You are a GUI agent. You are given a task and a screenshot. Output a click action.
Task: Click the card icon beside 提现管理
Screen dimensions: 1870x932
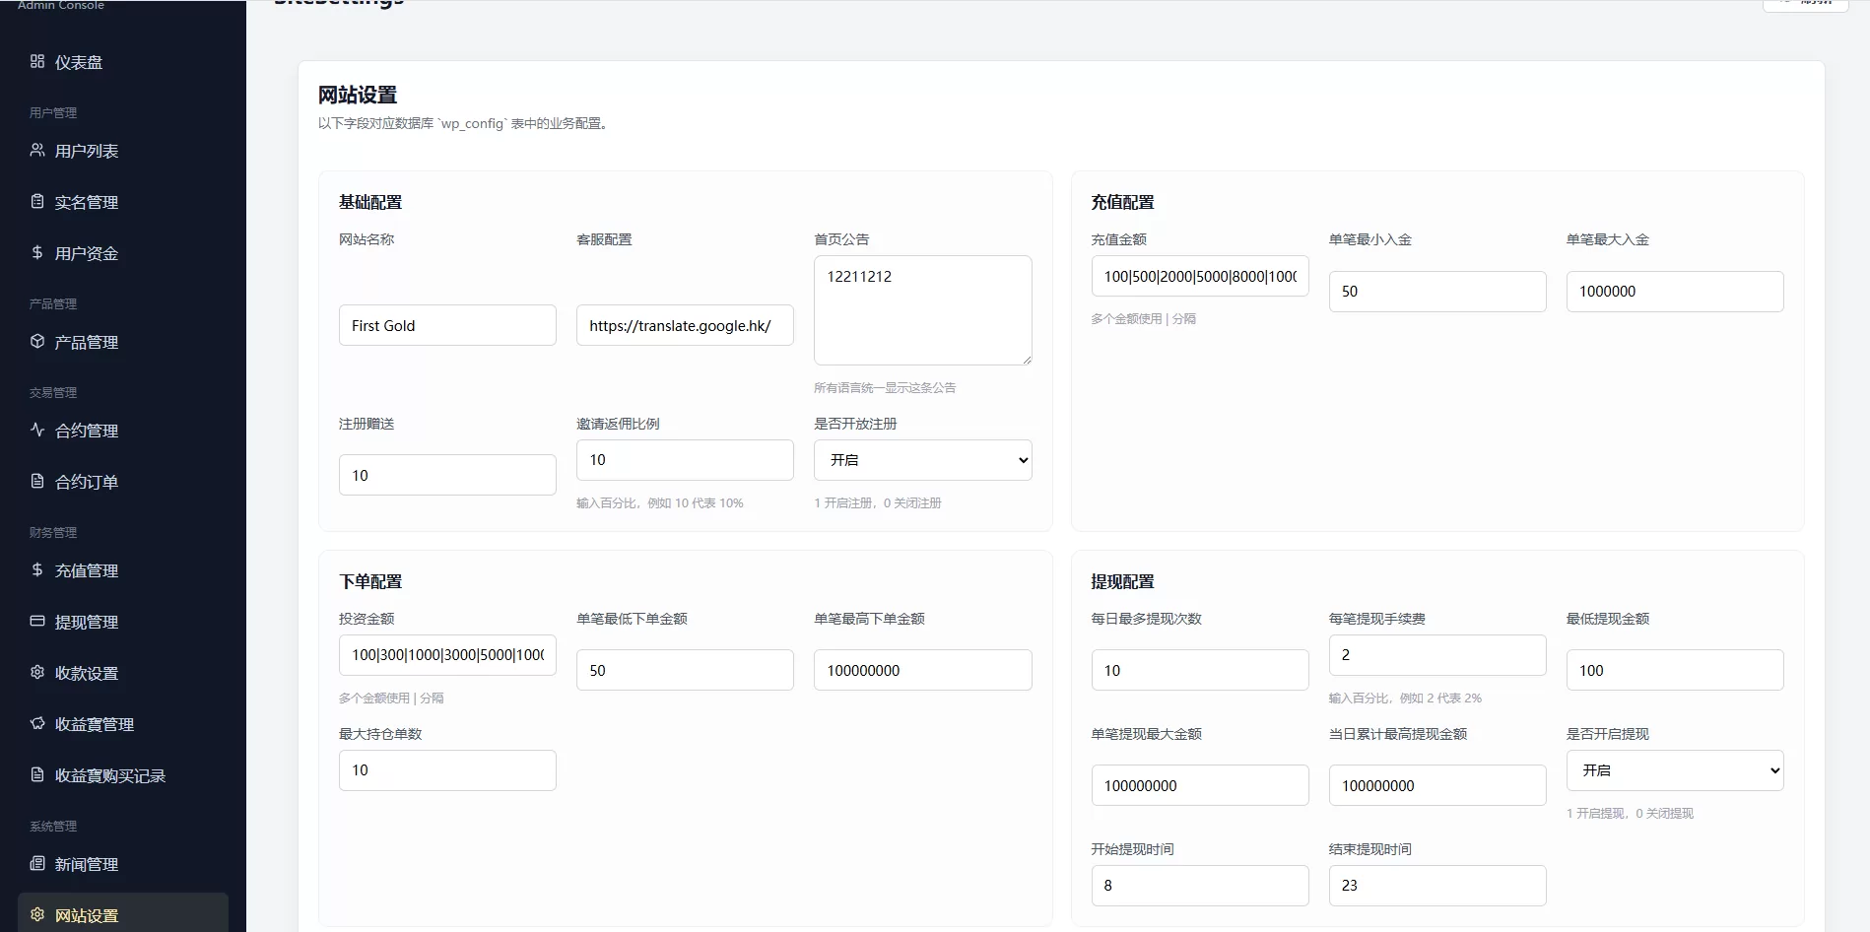click(37, 621)
